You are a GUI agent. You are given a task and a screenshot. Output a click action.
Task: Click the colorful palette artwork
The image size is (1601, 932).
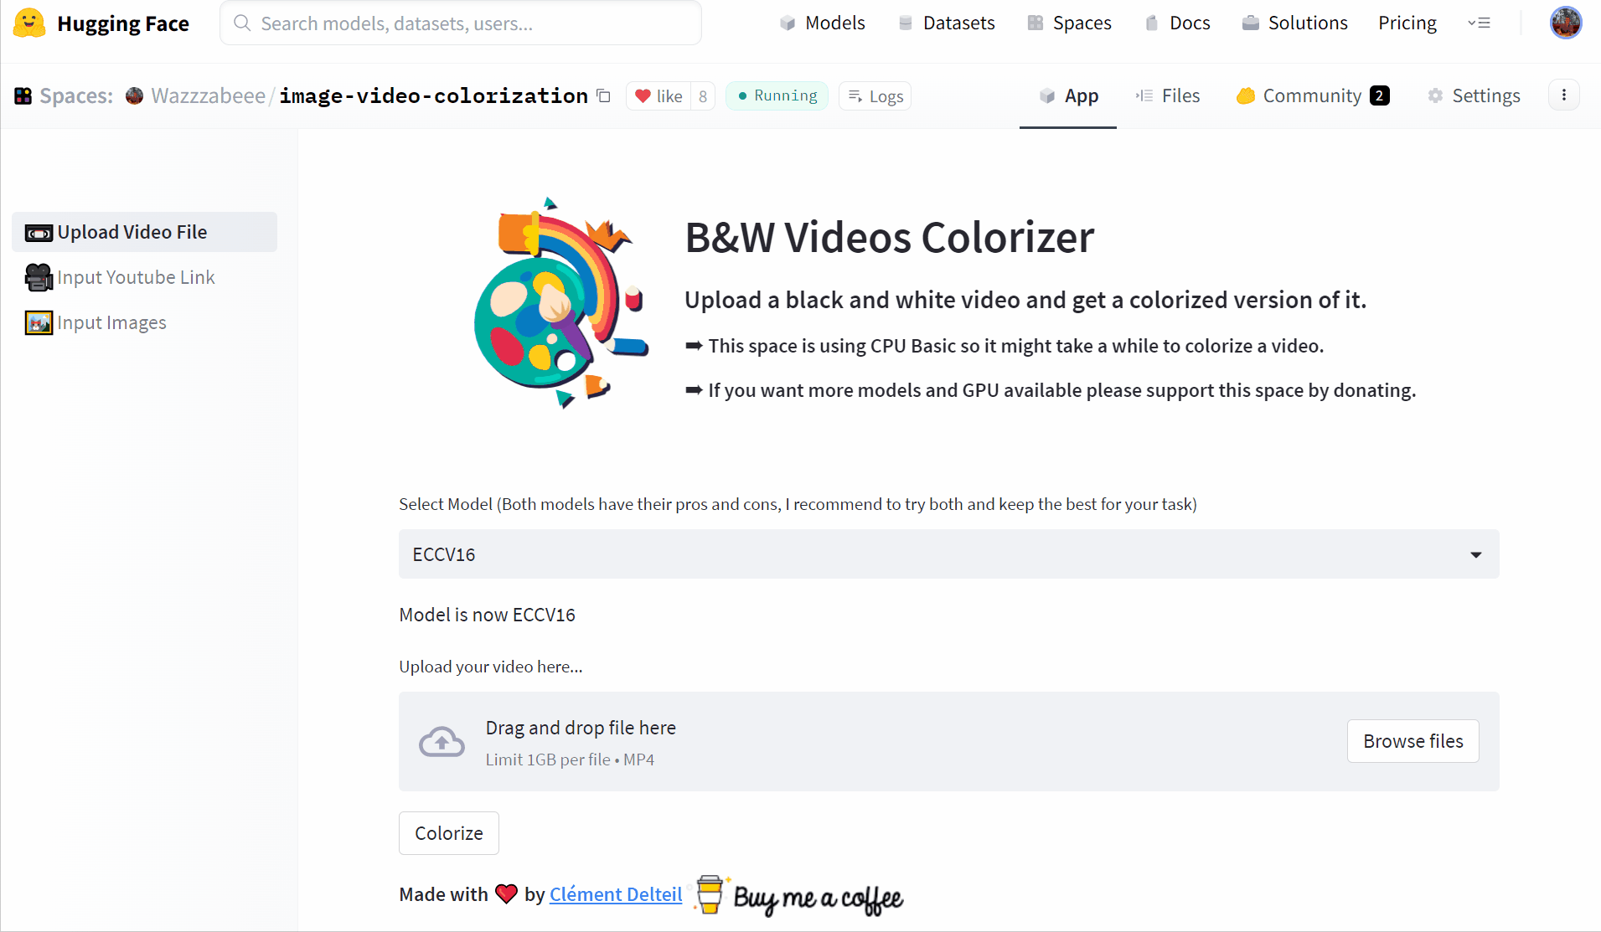coord(560,303)
